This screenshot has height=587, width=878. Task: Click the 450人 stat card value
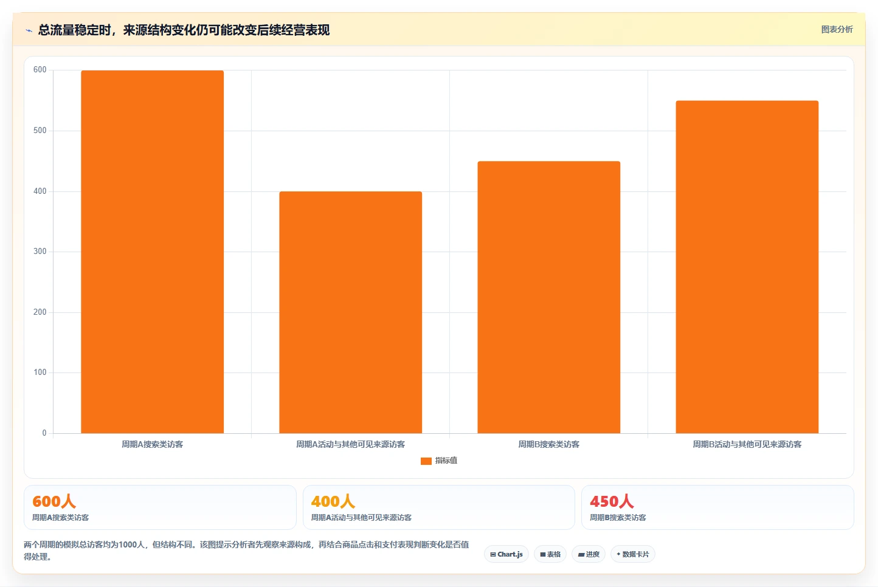click(612, 501)
